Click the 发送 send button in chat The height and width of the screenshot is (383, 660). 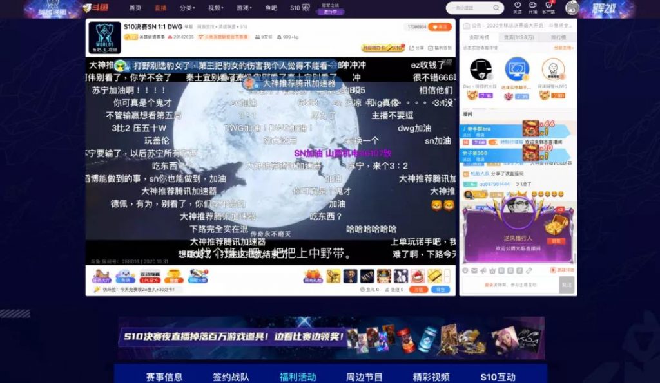[567, 285]
